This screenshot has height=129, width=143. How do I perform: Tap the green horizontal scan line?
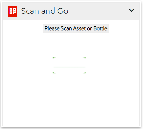click(69, 67)
